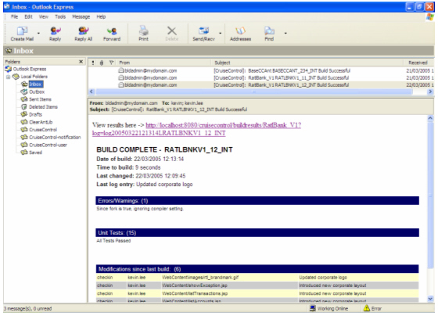Click the Errors/Warnings section header
Viewport: 438px width, 316px height.
(x=257, y=200)
